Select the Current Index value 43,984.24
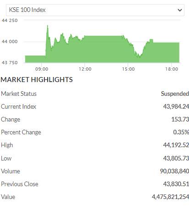Screen dimensions: 189x210 [x=176, y=106]
